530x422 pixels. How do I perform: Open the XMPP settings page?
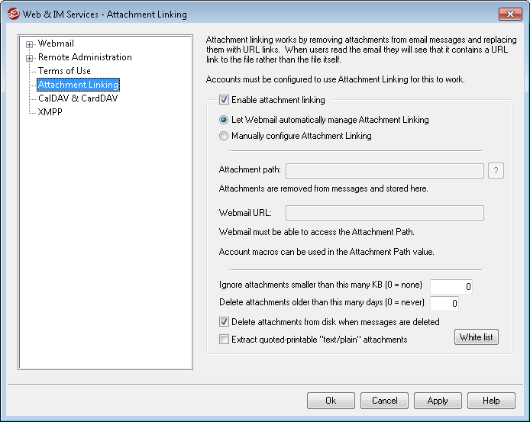point(51,112)
